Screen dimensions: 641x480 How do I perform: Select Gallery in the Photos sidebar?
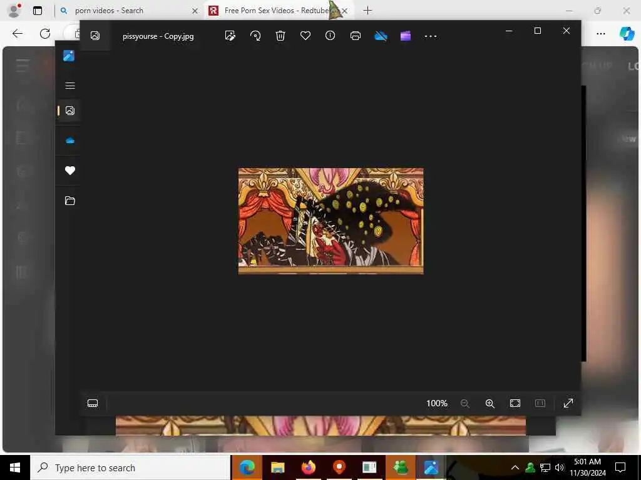click(x=70, y=111)
